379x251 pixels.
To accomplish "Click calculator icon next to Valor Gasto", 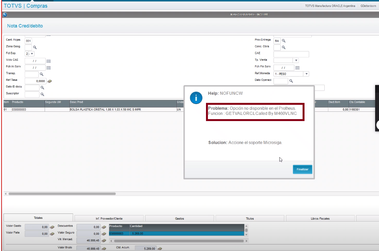I will point(52,227).
